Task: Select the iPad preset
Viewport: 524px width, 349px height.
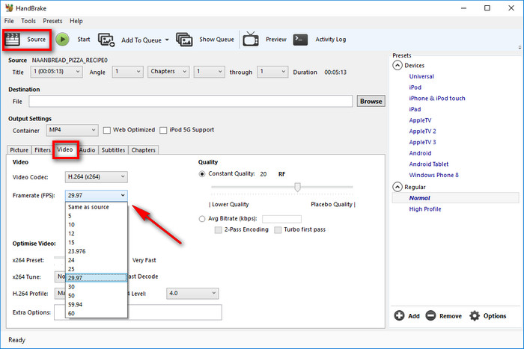Action: (415, 109)
